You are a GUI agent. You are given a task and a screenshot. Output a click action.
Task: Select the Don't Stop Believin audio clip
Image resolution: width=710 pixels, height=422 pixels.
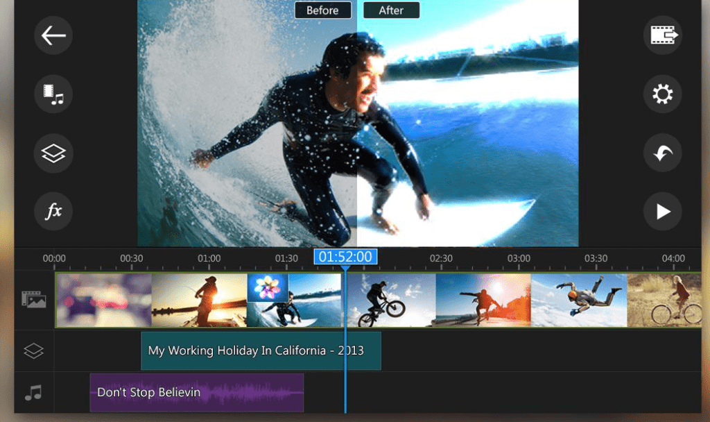coord(196,393)
